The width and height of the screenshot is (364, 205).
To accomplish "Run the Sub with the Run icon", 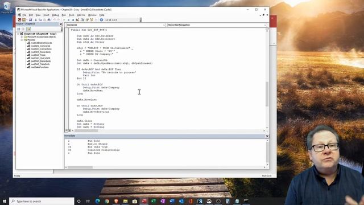I will 64,20.
